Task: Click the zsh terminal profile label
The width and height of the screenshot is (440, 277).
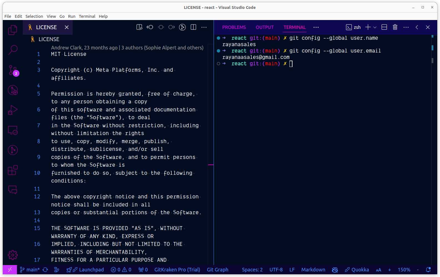Action: click(x=353, y=27)
